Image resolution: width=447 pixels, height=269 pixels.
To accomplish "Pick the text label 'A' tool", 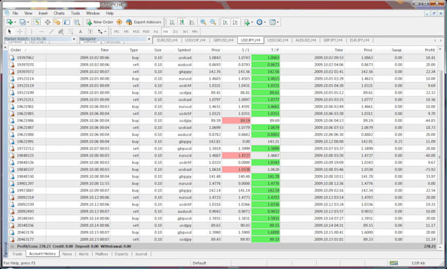I will [x=80, y=31].
